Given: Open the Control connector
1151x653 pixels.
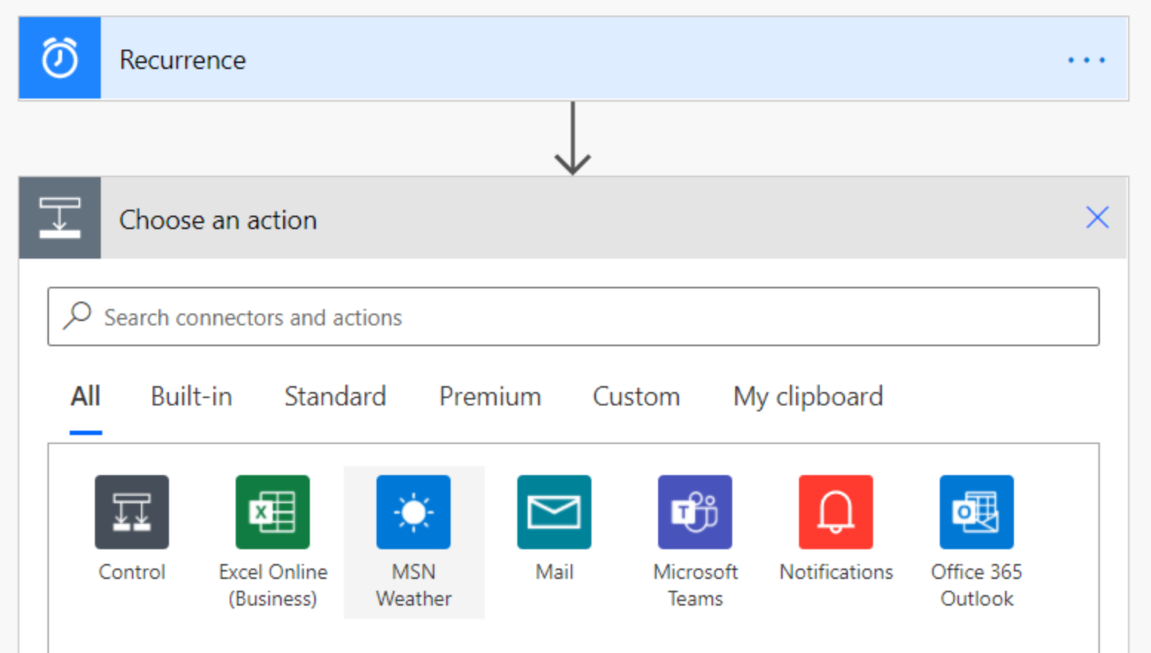Looking at the screenshot, I should pyautogui.click(x=132, y=512).
